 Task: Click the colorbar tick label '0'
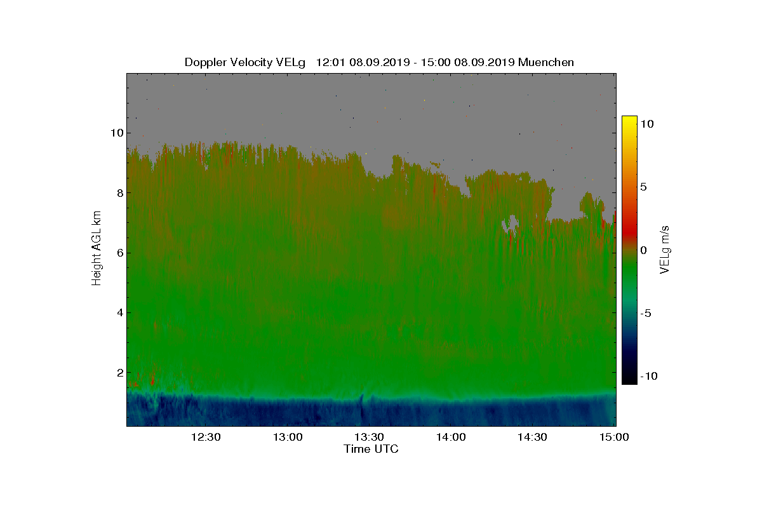pyautogui.click(x=643, y=250)
